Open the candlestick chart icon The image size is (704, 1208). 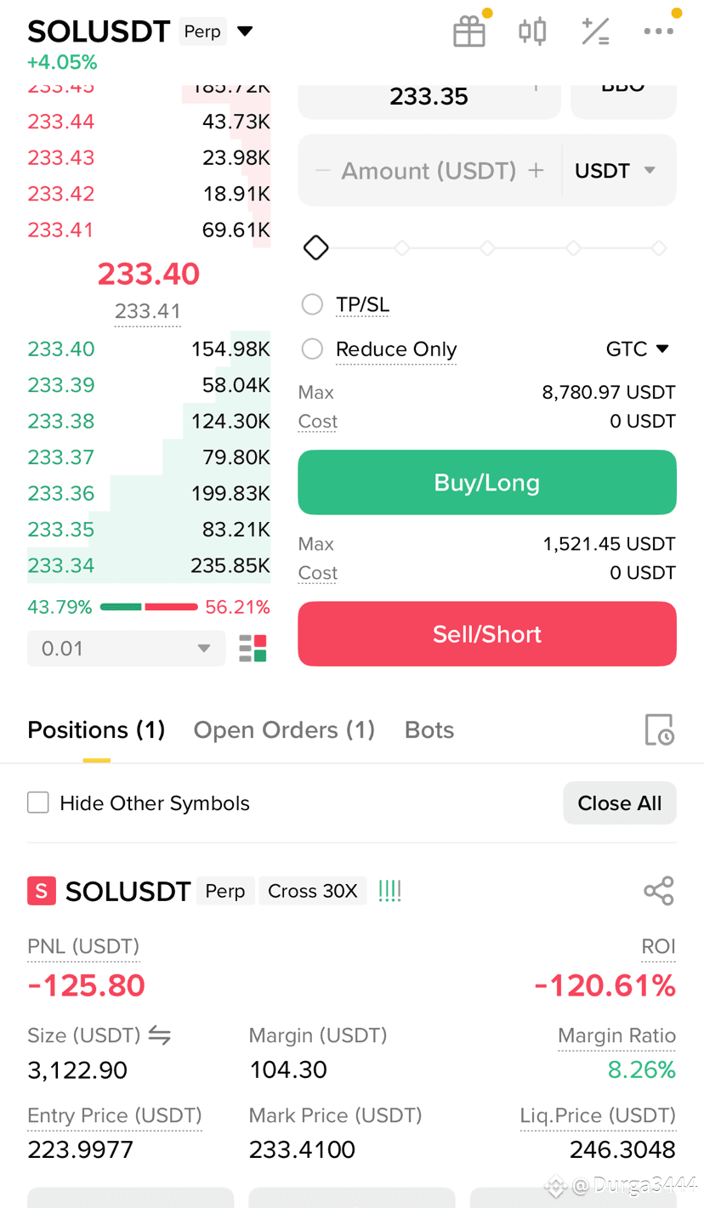point(532,31)
